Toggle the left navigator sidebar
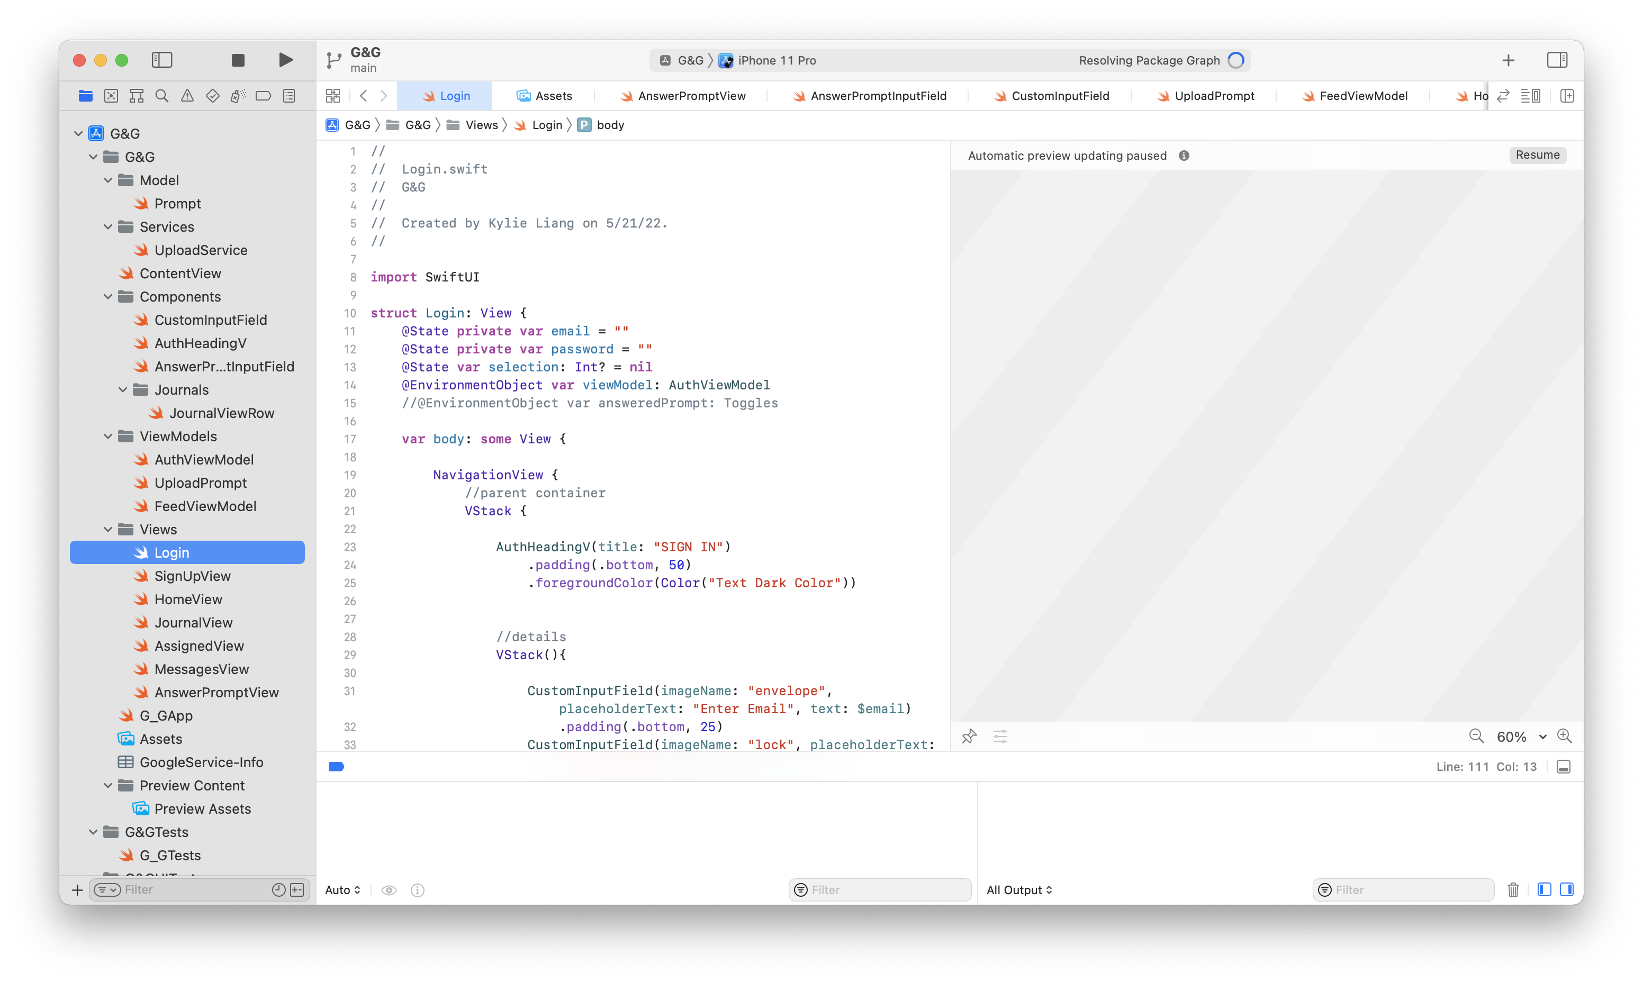The image size is (1643, 983). pyautogui.click(x=163, y=60)
